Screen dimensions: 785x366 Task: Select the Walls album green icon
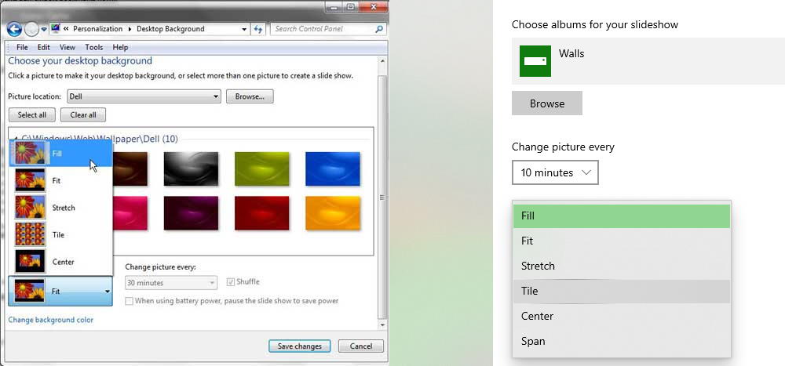[x=535, y=61]
